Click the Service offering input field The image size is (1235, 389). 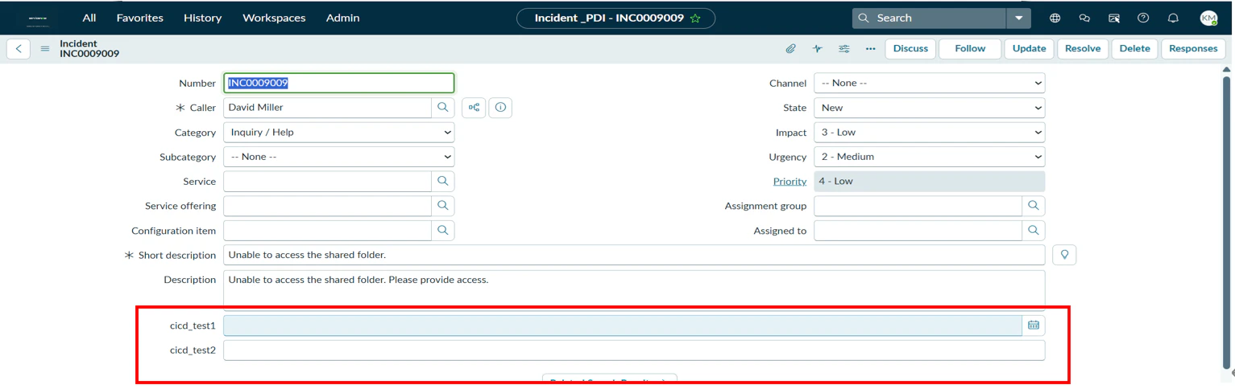(x=327, y=206)
